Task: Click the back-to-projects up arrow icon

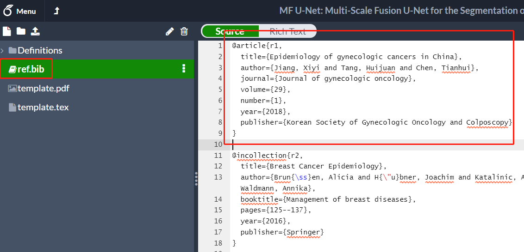Action: (57, 11)
